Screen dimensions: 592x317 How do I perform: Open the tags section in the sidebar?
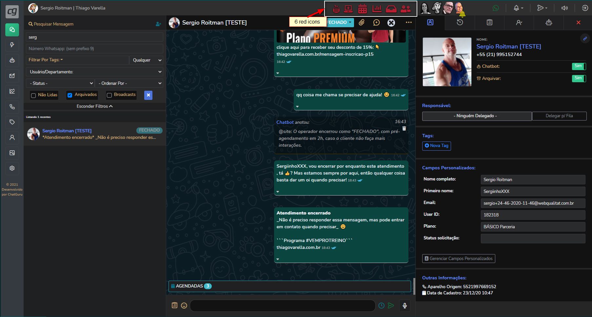(x=12, y=122)
